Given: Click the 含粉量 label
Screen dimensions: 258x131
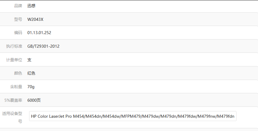Looking at the screenshot, I should click(x=16, y=87).
